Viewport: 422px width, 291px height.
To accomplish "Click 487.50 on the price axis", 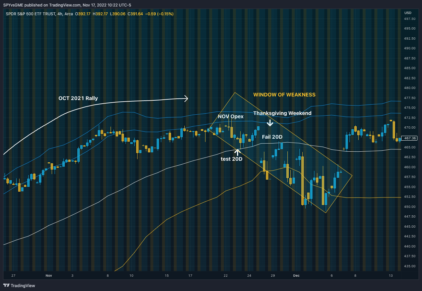I will pyautogui.click(x=410, y=58).
